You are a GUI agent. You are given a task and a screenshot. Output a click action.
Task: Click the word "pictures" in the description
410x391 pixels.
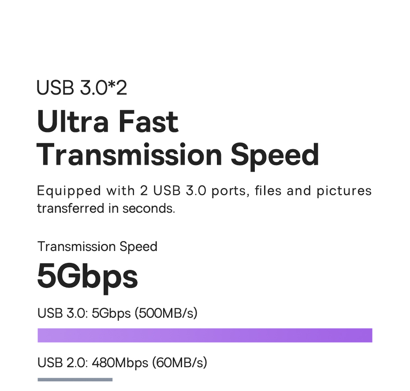pyautogui.click(x=344, y=191)
